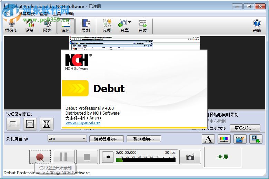Open the 帮助 menu
269x179 pixels.
click(x=70, y=13)
